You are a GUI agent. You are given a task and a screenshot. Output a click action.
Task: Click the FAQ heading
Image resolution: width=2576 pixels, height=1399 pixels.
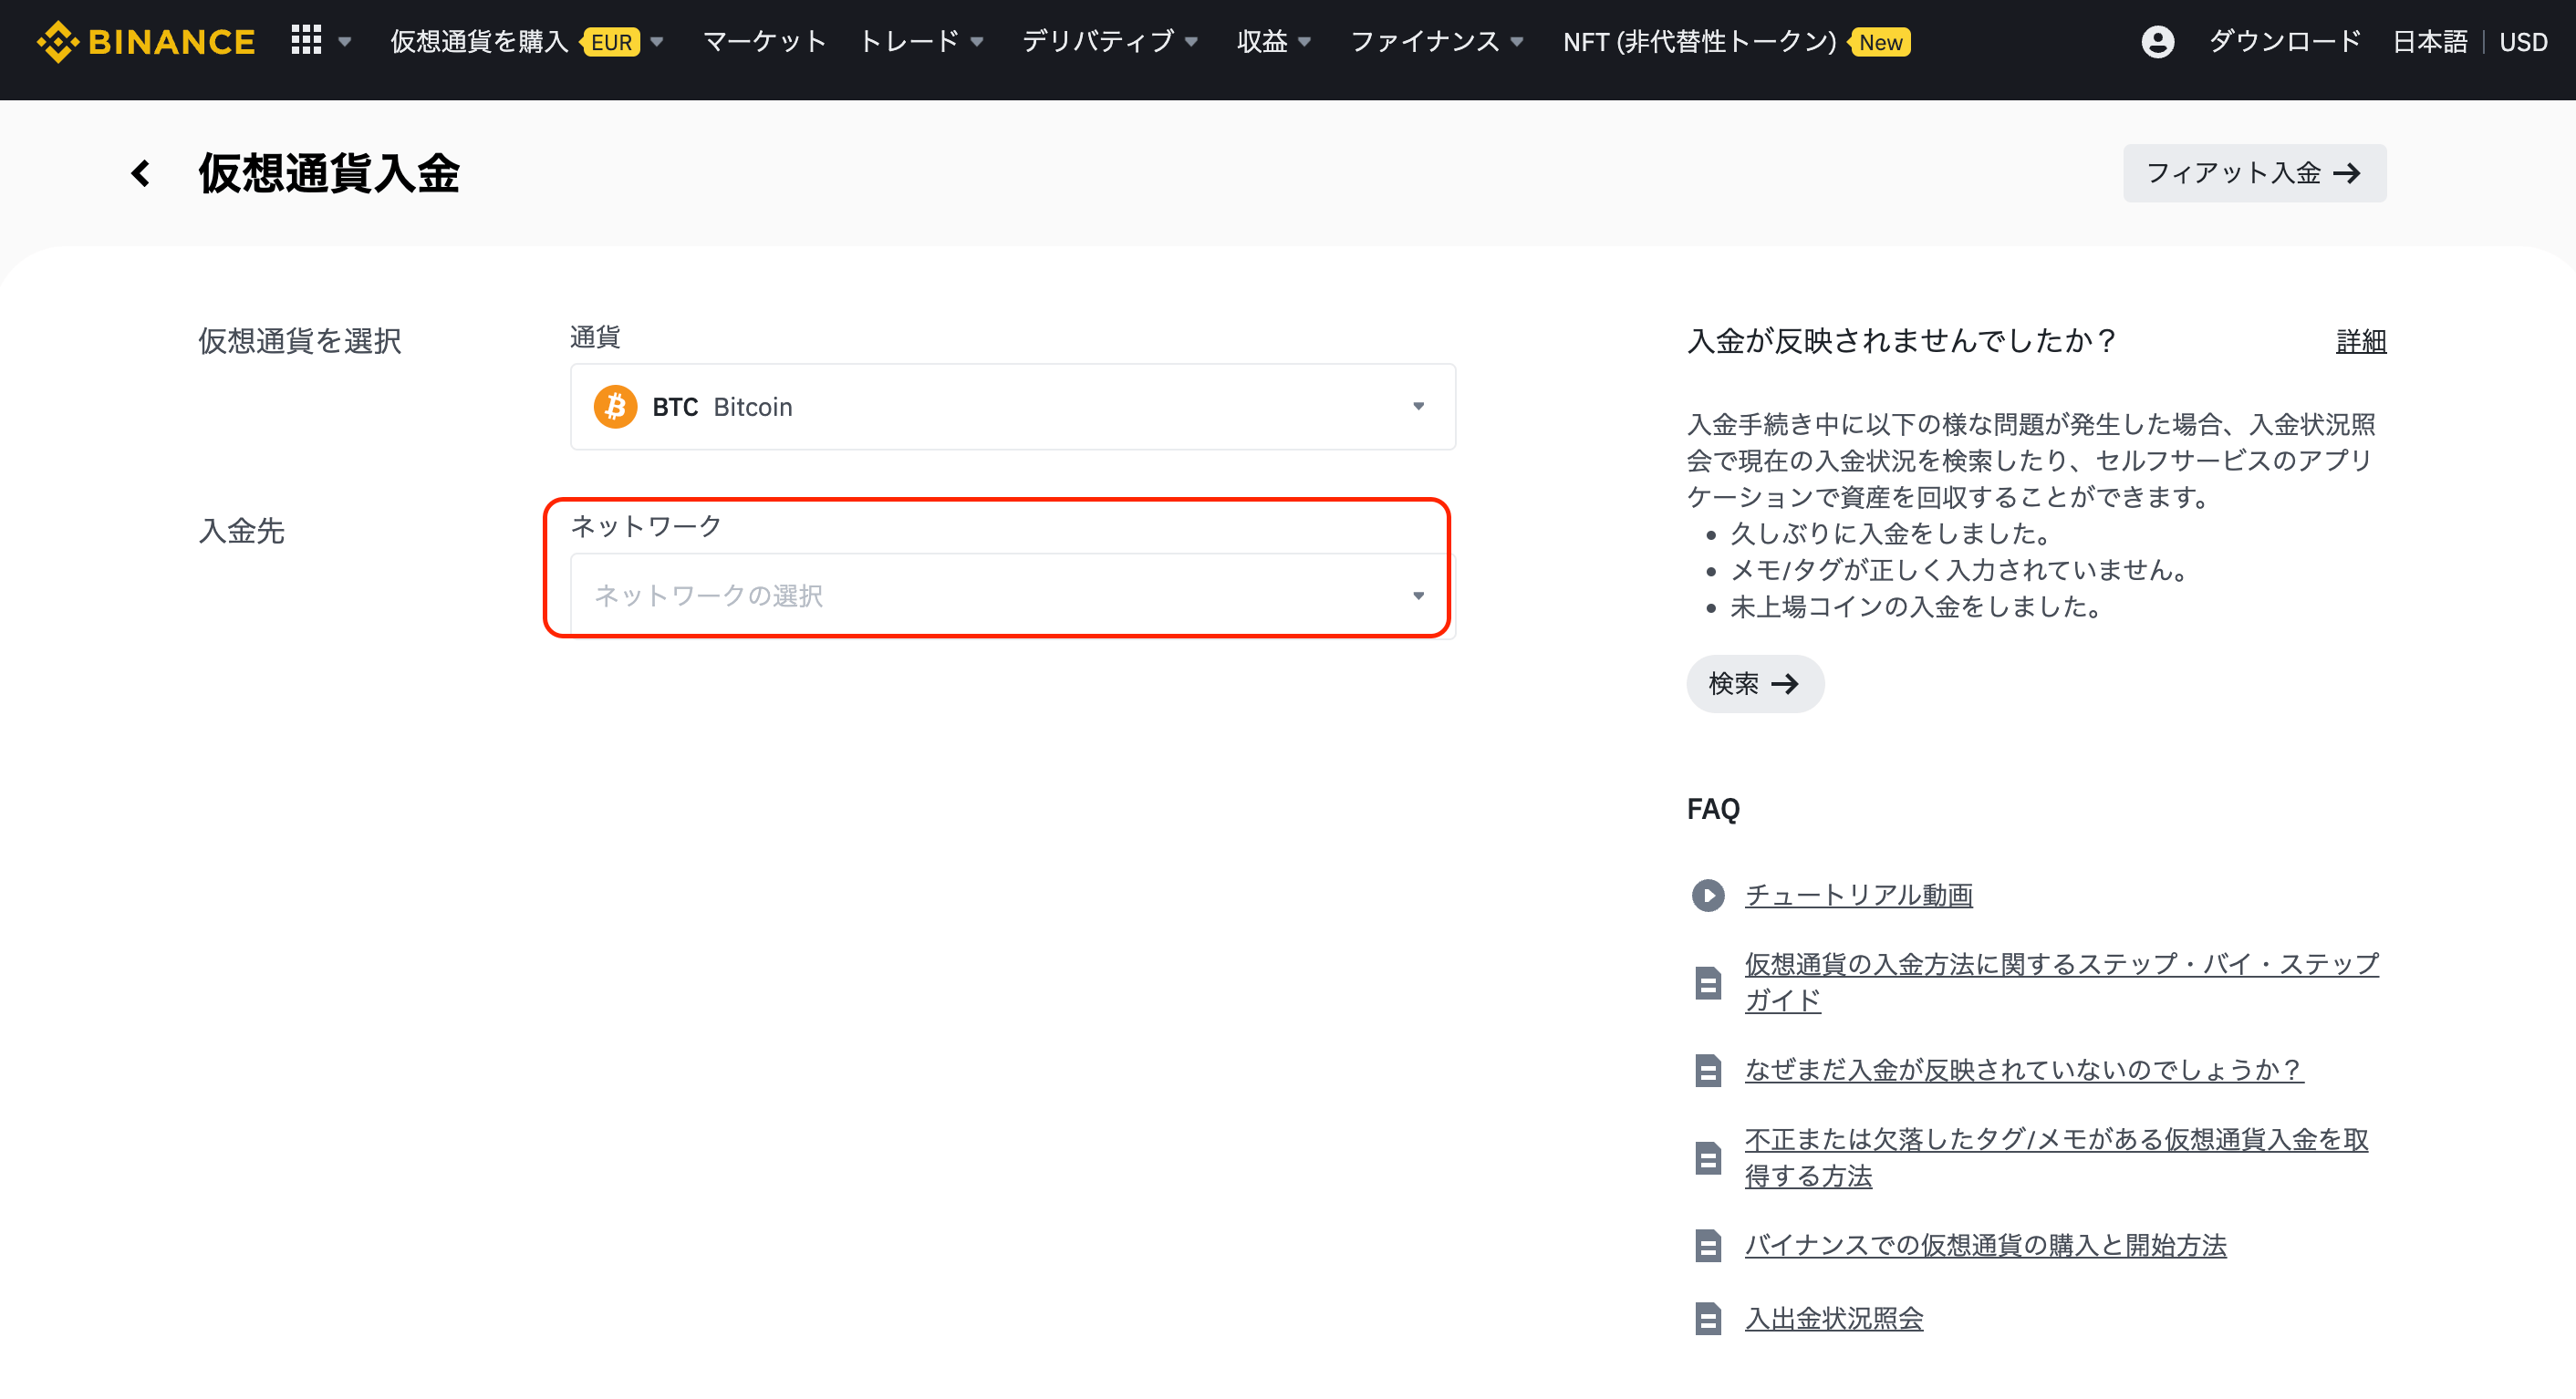pos(1713,809)
